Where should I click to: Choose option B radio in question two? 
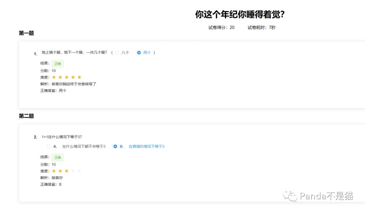[115, 146]
